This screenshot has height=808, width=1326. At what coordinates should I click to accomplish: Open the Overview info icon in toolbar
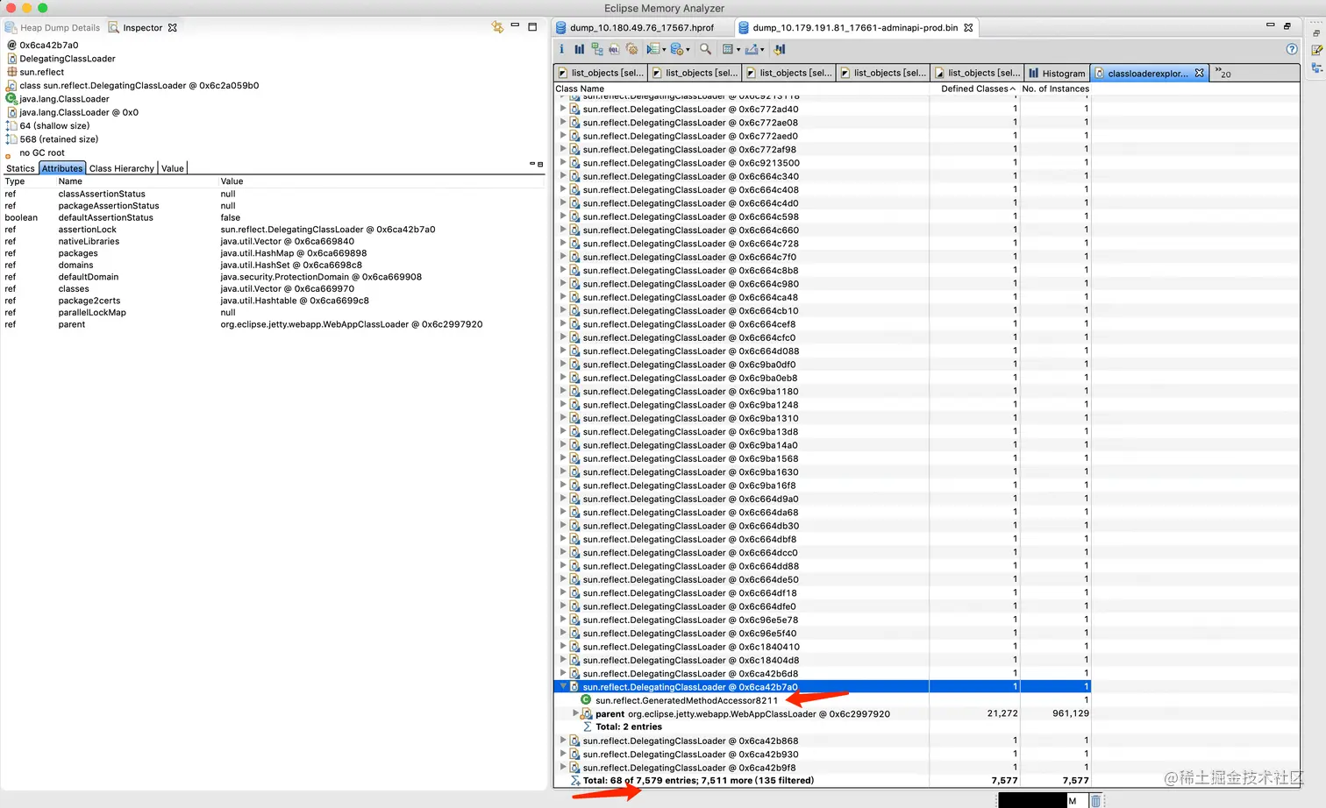pyautogui.click(x=562, y=49)
